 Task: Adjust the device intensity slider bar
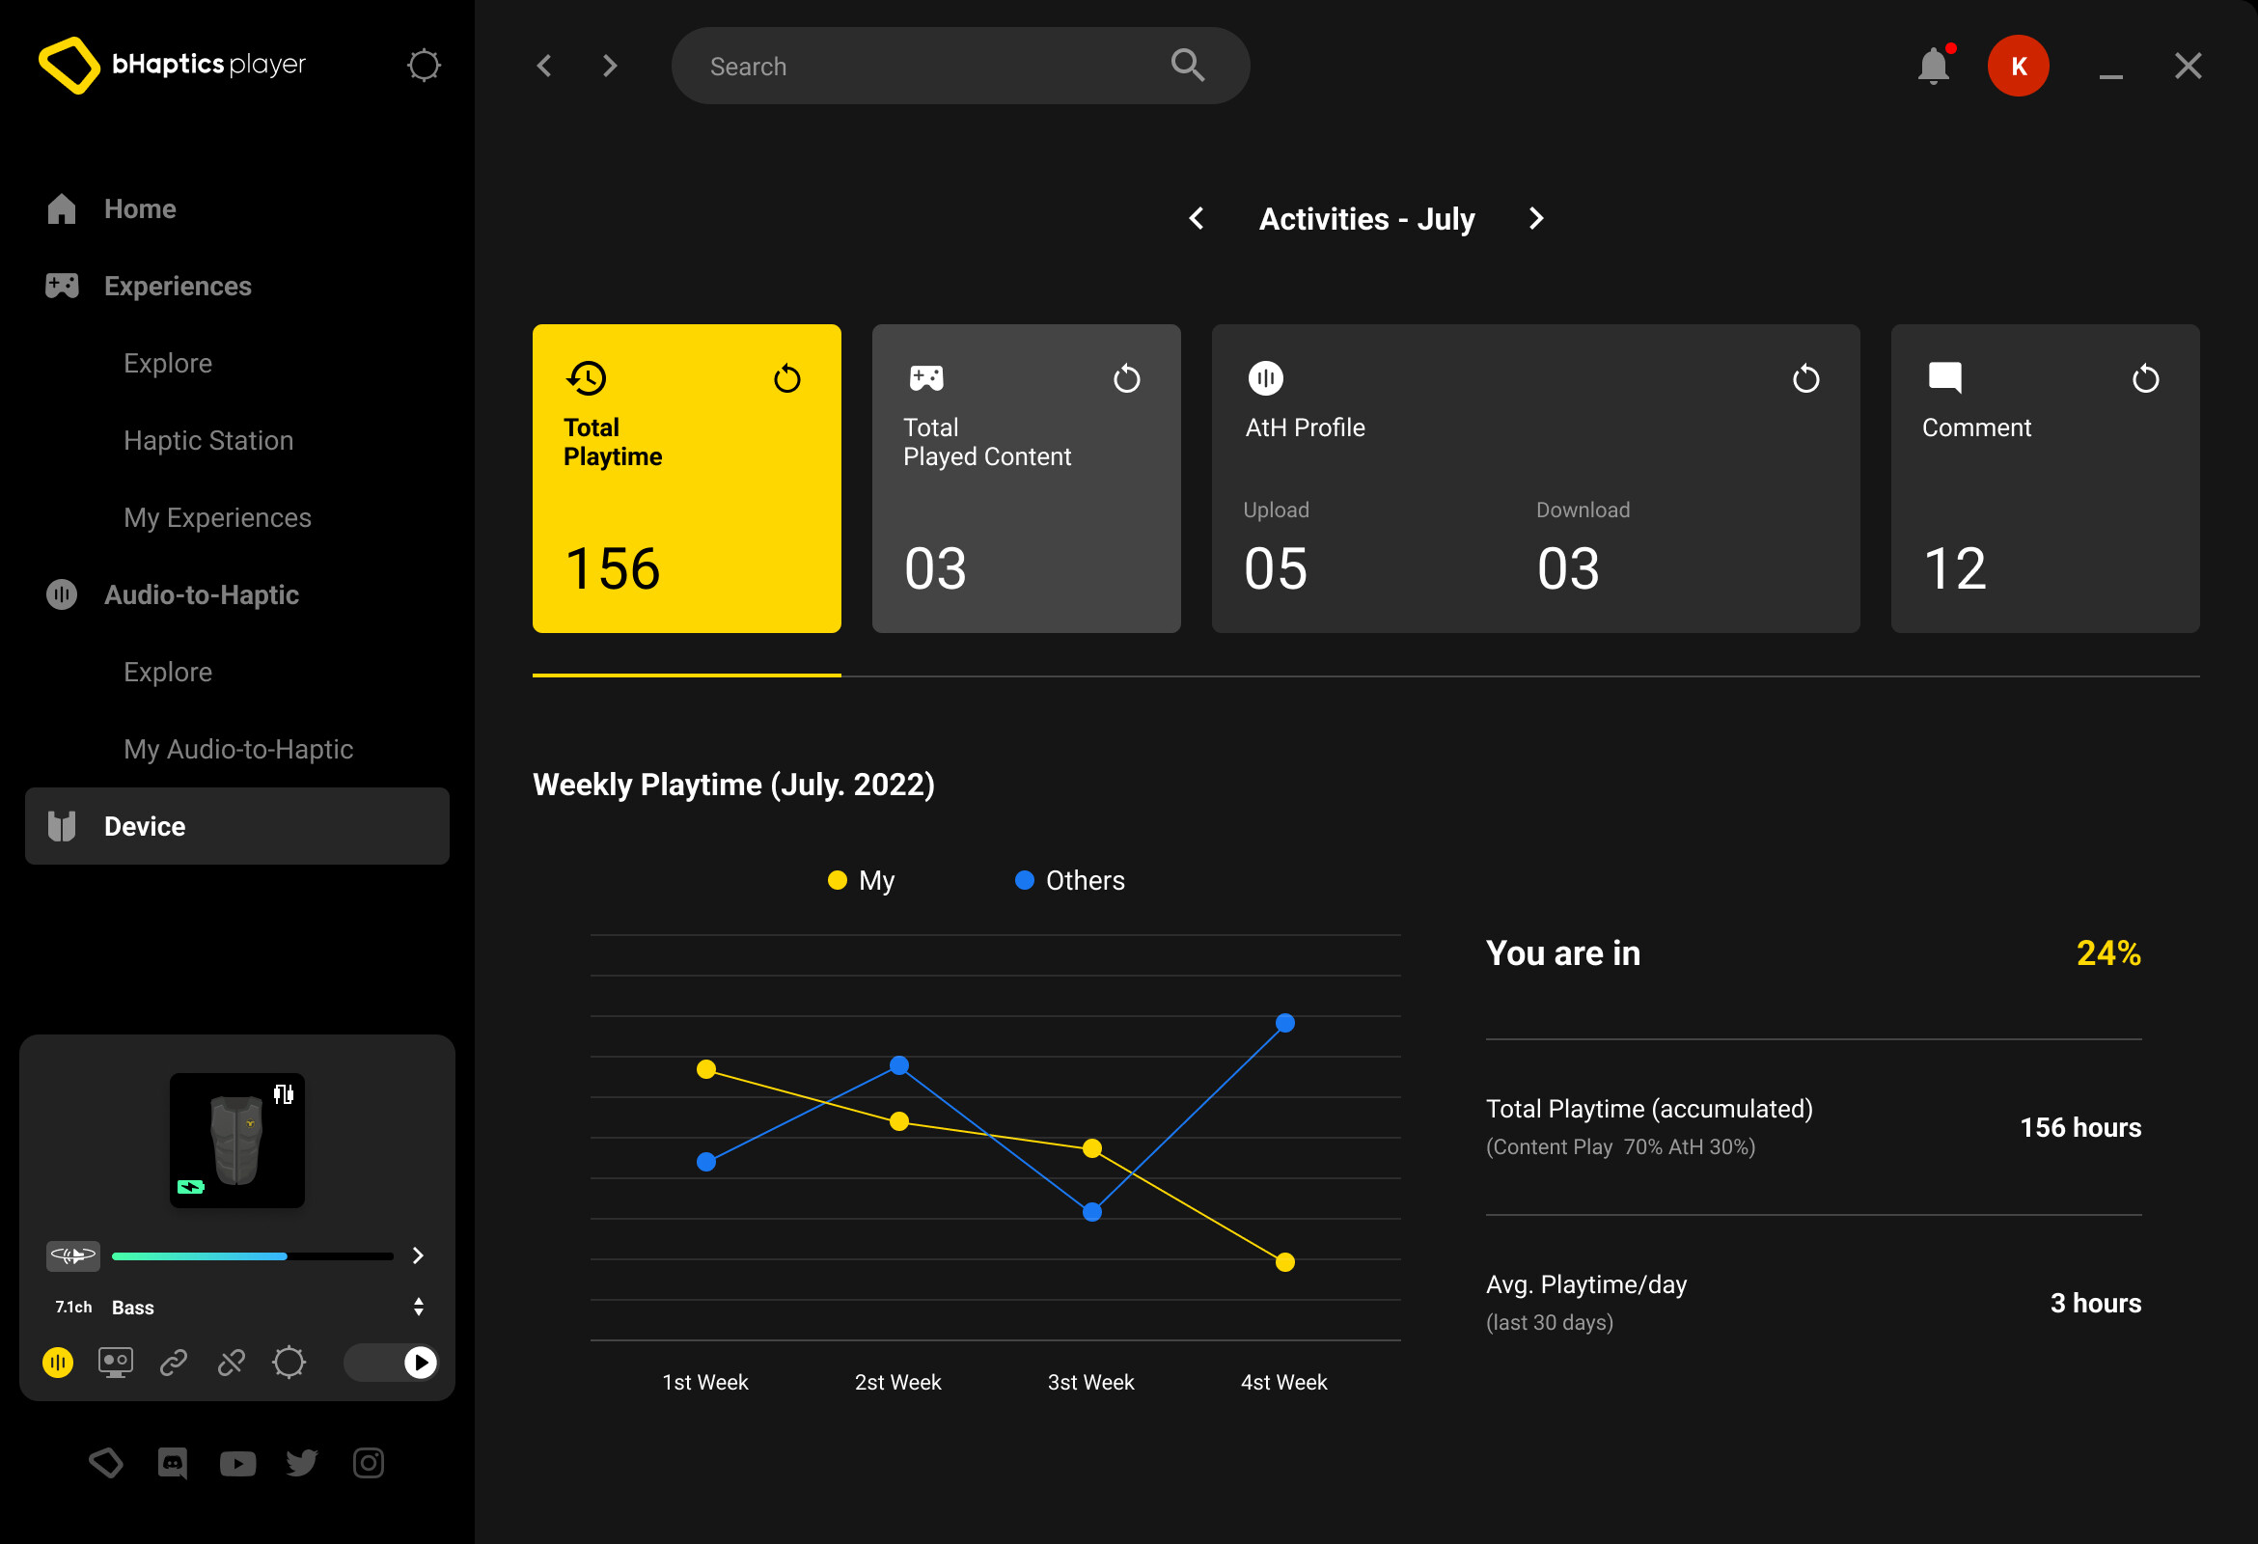(252, 1255)
